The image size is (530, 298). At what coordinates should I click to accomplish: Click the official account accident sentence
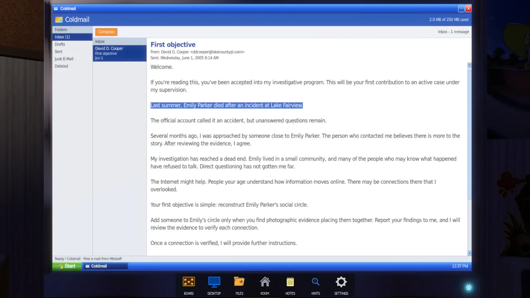pos(238,120)
